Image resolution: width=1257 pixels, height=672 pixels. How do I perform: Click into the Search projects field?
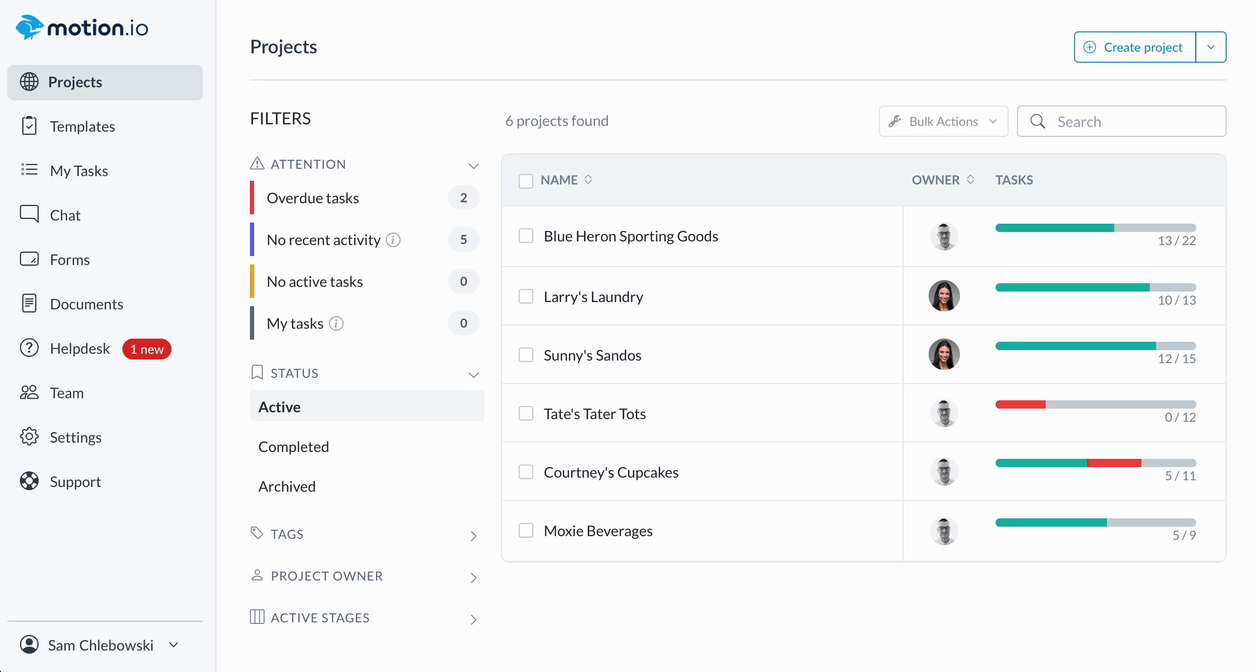tap(1129, 121)
